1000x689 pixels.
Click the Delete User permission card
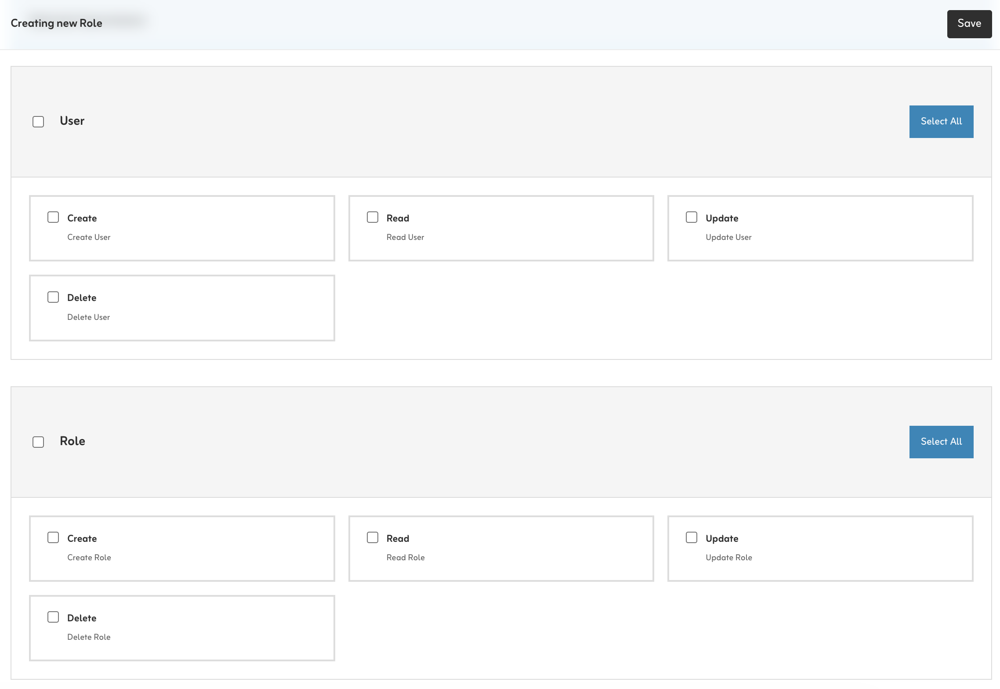[x=182, y=308]
